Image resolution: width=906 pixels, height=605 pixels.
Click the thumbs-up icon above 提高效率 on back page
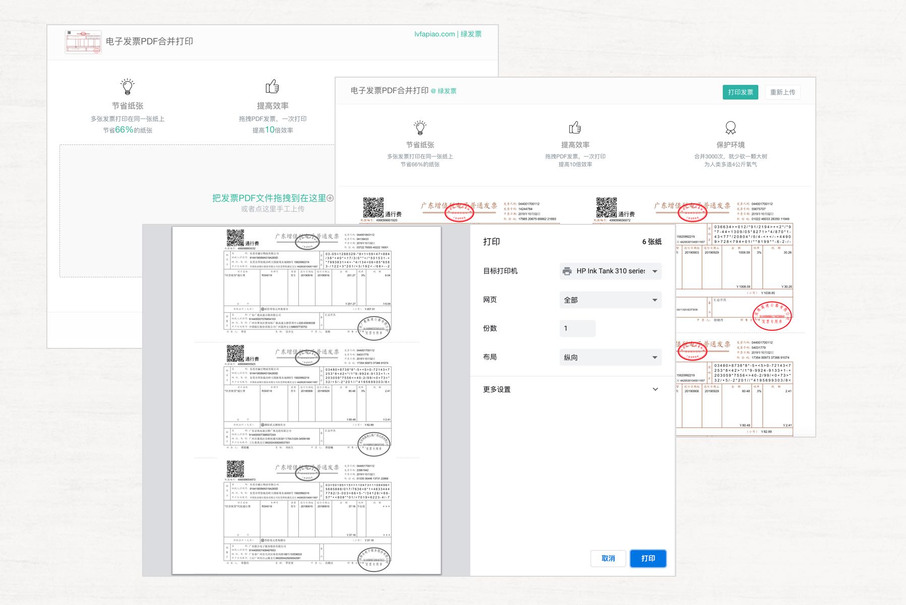click(272, 87)
